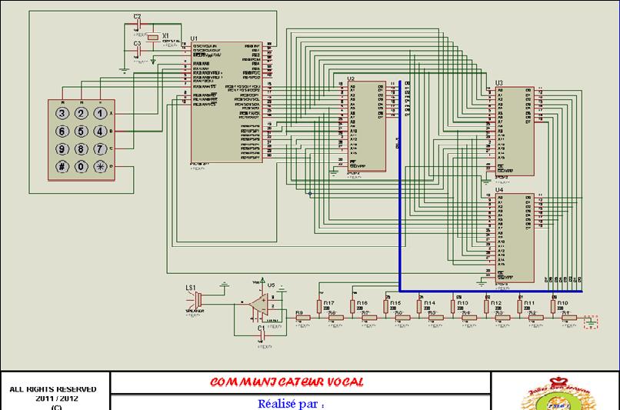Select the U2 memory chip

point(367,126)
